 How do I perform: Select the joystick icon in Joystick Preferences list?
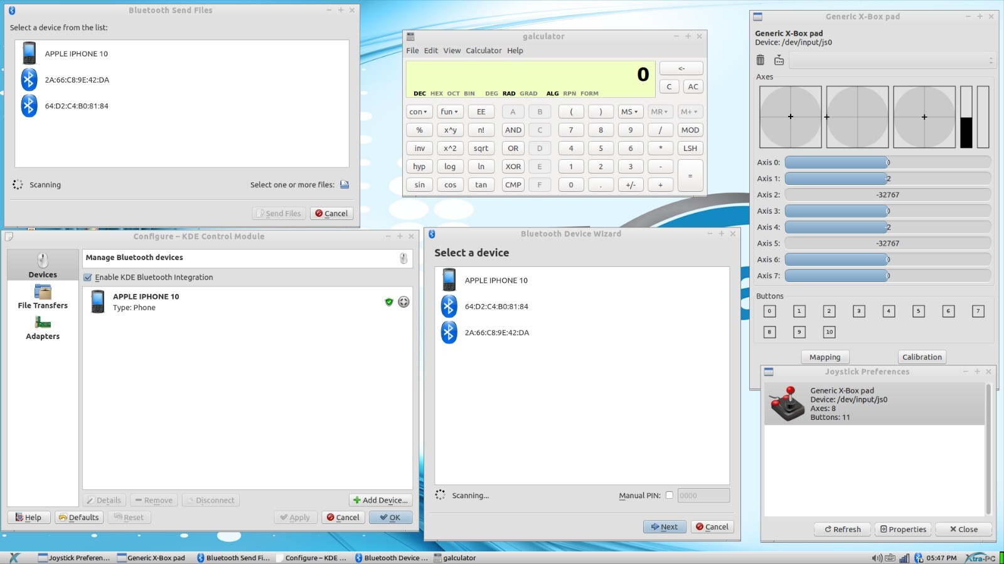[x=787, y=404]
